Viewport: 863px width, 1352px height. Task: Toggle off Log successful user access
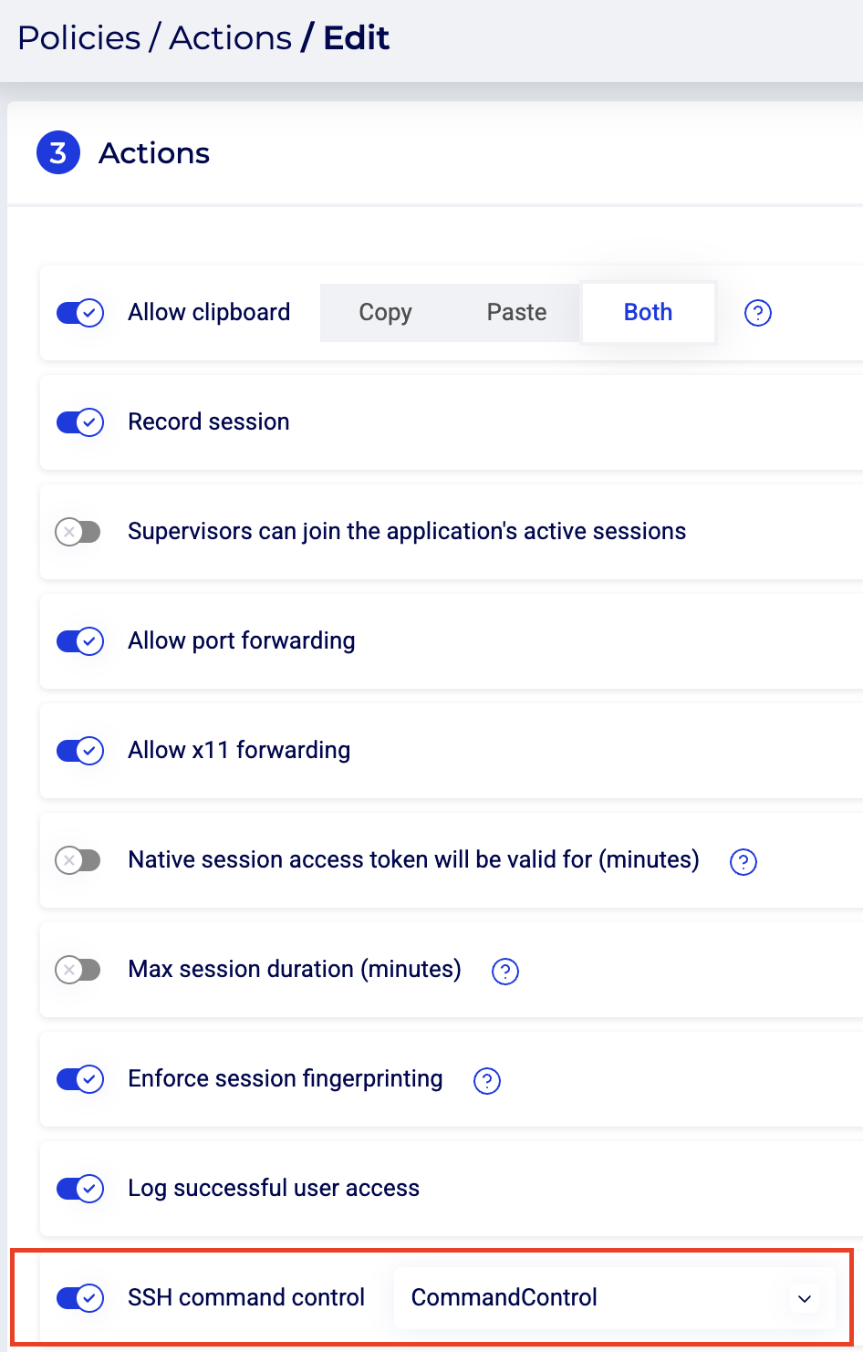coord(80,1189)
